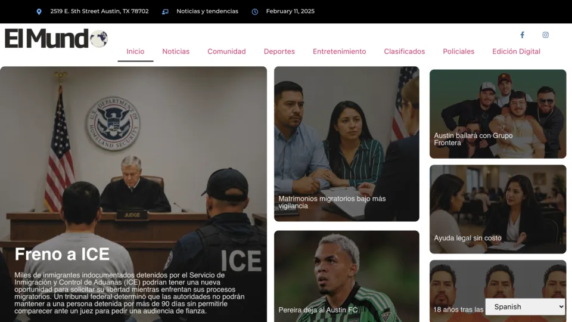Viewport: 572px width, 322px height.
Task: Open Entretenimiento section
Action: coord(339,51)
